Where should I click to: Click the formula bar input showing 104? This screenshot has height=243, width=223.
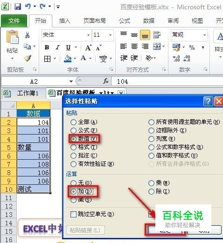point(167,81)
